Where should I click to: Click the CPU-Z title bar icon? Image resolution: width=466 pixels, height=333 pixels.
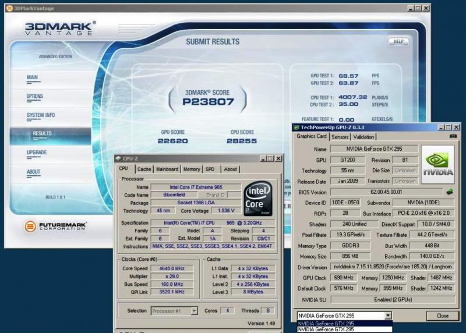[x=118, y=158]
